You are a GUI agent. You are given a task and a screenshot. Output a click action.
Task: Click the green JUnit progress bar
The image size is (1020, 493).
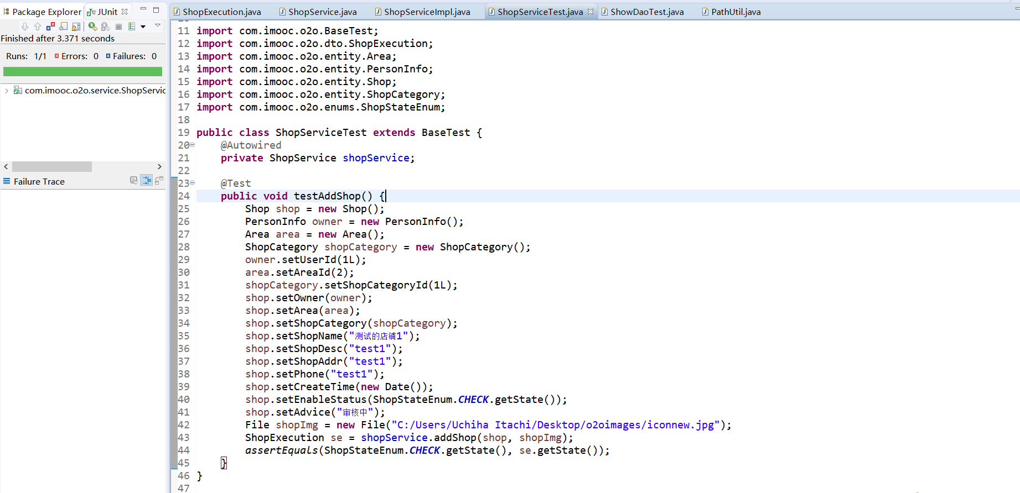82,71
